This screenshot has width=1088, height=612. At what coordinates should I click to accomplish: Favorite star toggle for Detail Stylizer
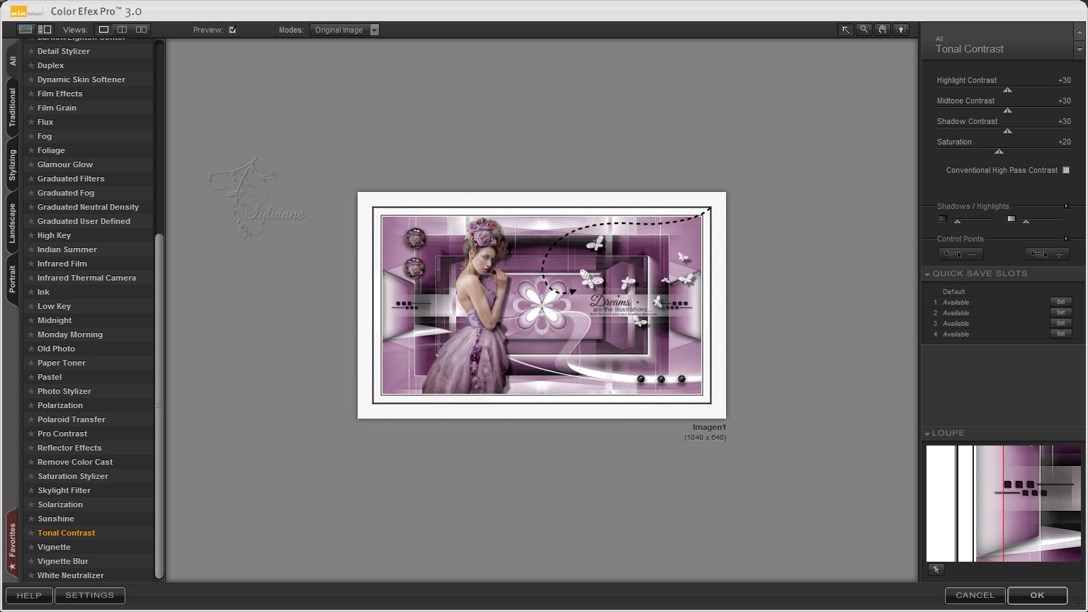pyautogui.click(x=31, y=51)
